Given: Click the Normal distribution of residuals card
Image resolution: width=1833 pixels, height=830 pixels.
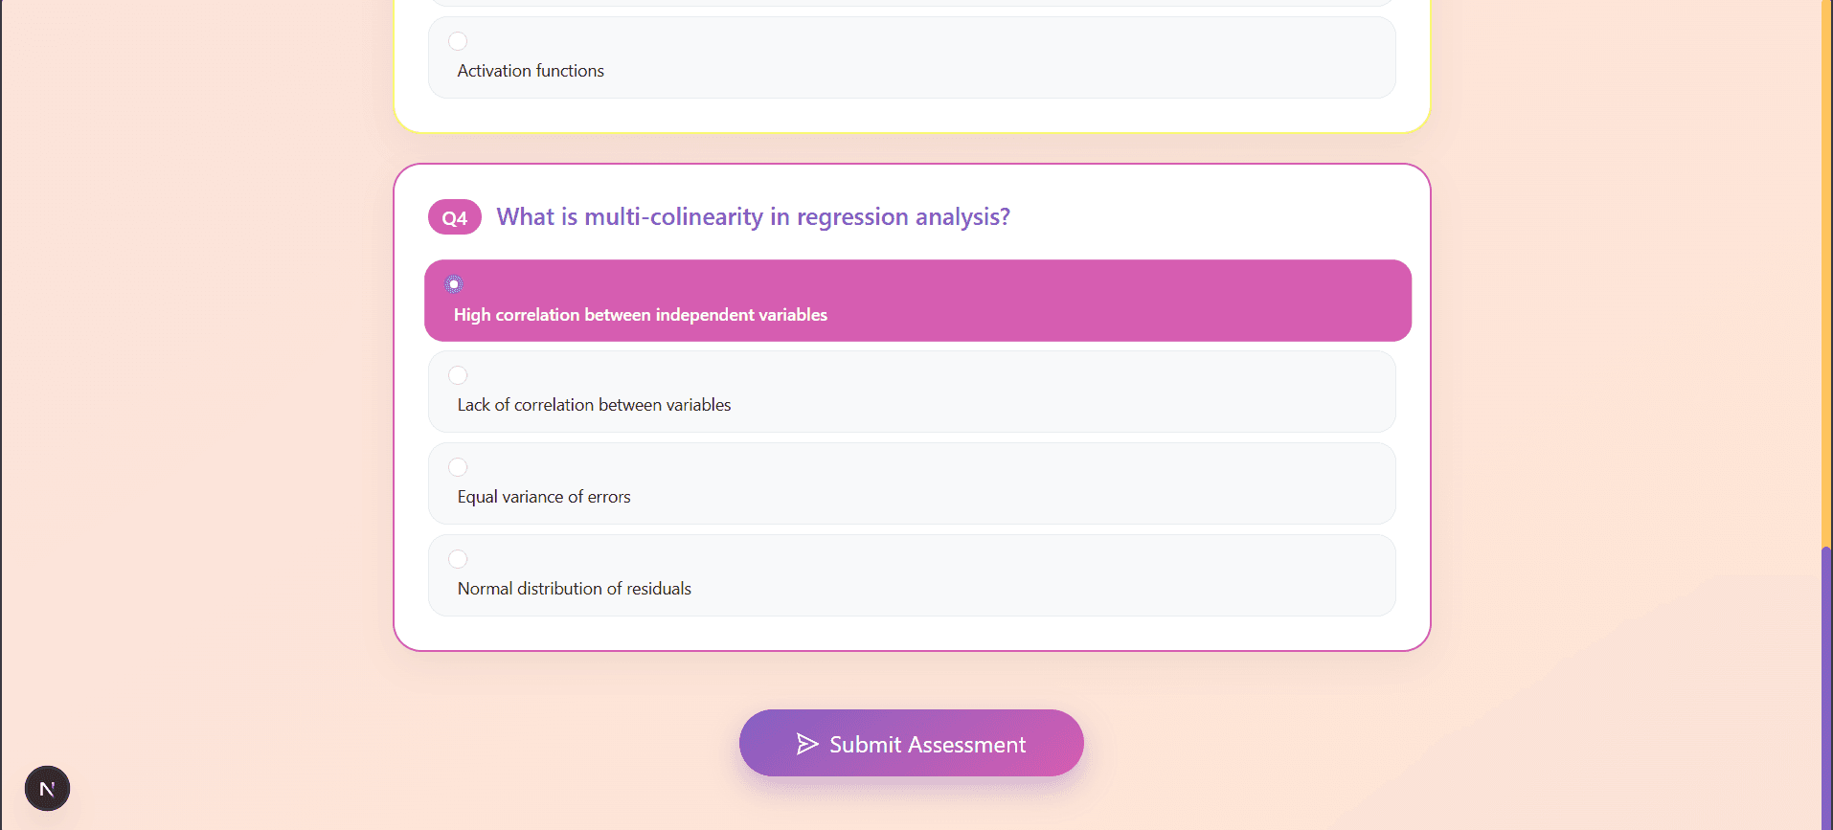Looking at the screenshot, I should [911, 574].
